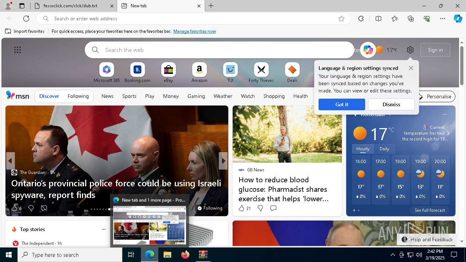
Task: Switch the weather card to Daily view
Action: (x=384, y=149)
